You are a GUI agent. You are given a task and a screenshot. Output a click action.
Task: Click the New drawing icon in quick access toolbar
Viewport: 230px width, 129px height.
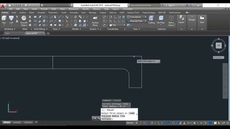(10, 5)
